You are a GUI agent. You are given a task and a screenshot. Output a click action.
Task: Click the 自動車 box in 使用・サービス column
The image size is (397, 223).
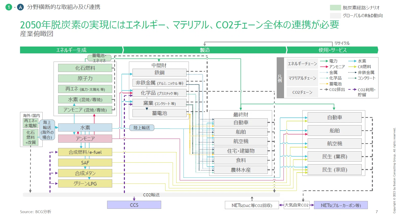(335, 117)
